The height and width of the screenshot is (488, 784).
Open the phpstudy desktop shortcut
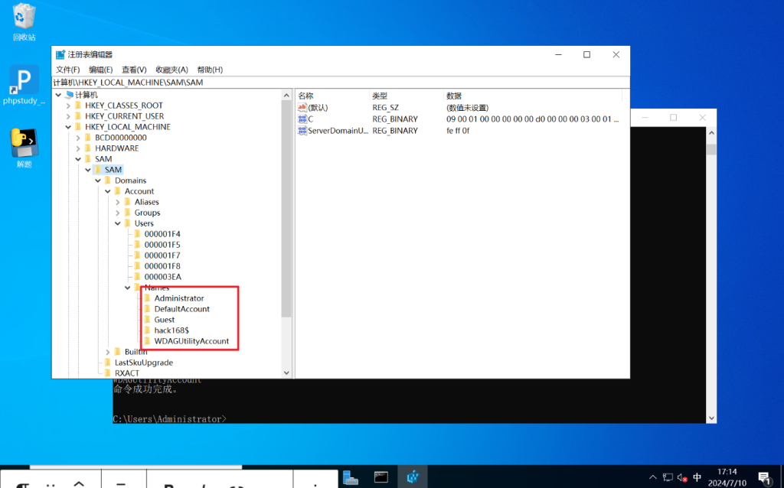[24, 80]
